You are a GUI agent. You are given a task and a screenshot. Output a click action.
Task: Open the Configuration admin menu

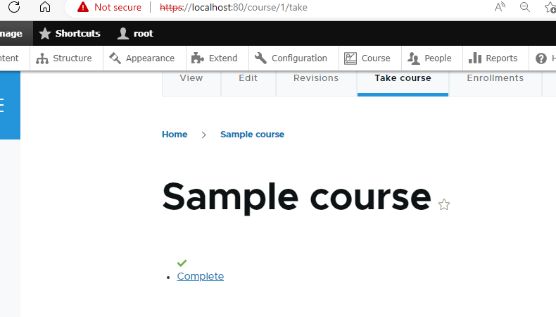(291, 58)
